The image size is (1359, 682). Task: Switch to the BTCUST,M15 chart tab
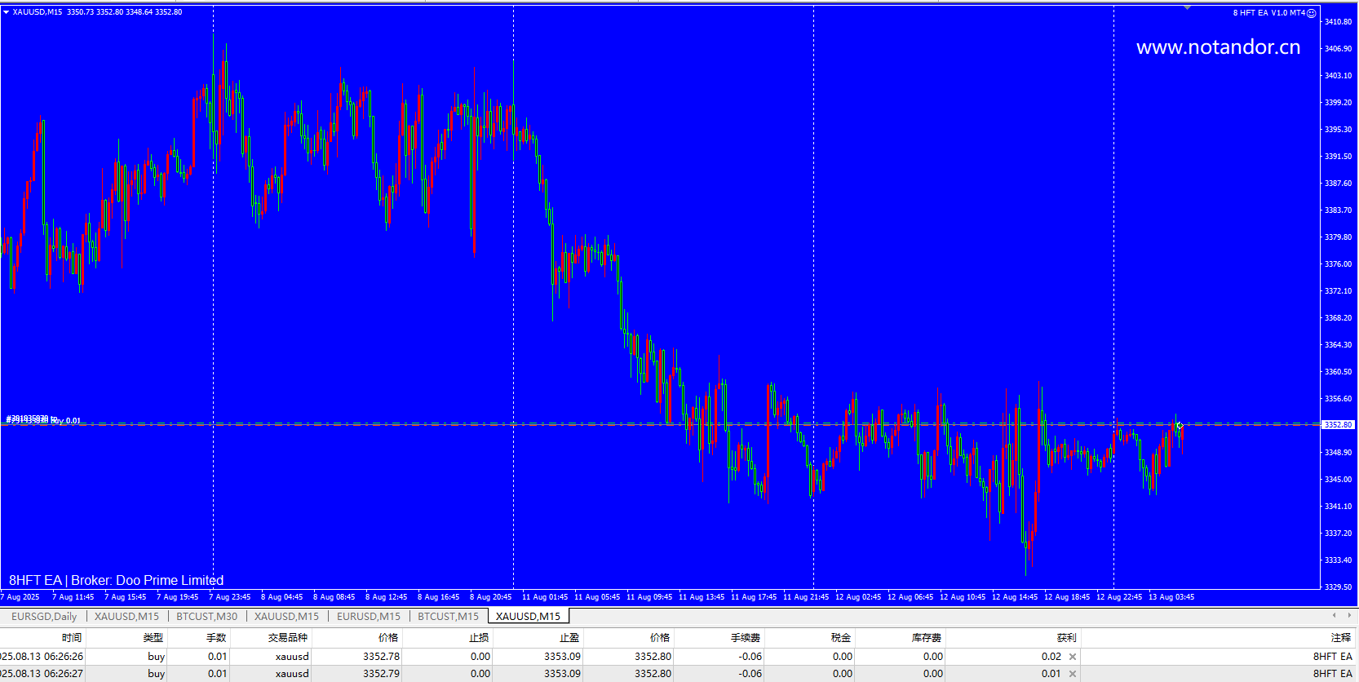click(449, 616)
